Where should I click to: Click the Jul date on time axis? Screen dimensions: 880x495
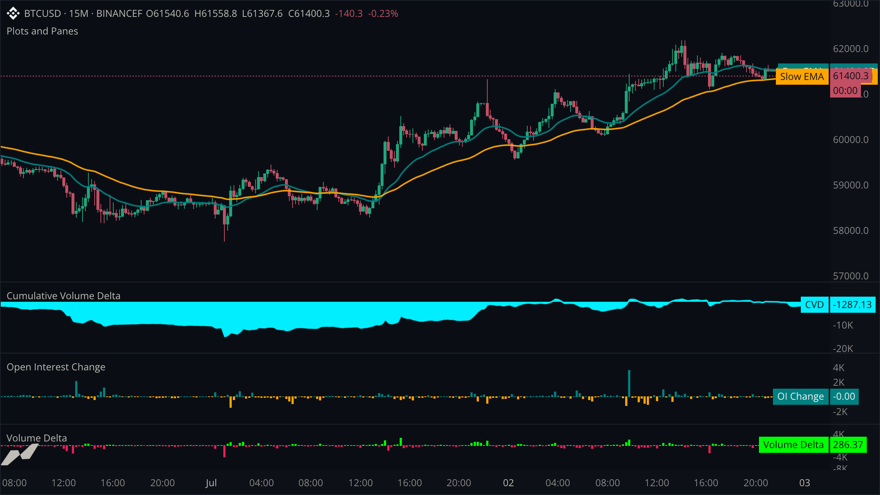[211, 483]
